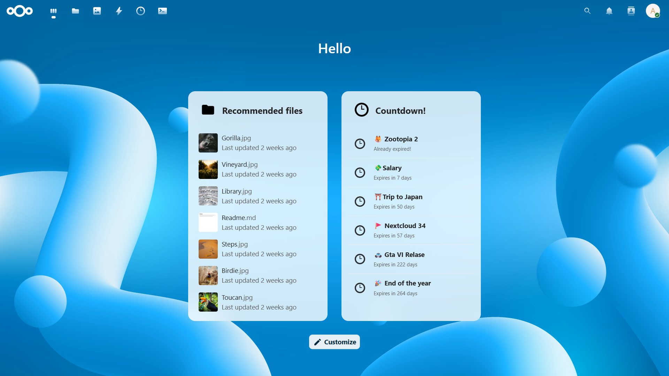669x376 pixels.
Task: Open the contacts menu
Action: [631, 11]
